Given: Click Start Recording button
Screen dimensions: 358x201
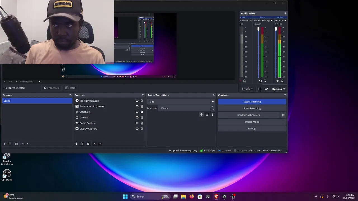Looking at the screenshot, I should tap(252, 108).
